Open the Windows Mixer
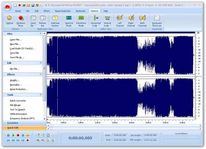This screenshot has width=206, height=149. point(21,21)
